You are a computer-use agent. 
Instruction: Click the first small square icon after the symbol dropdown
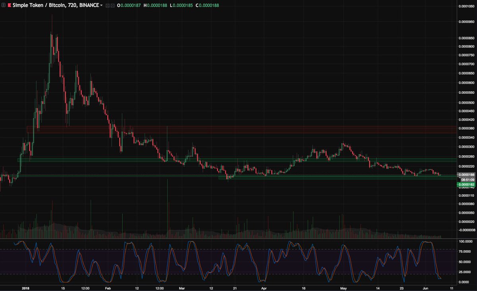pyautogui.click(x=107, y=5)
